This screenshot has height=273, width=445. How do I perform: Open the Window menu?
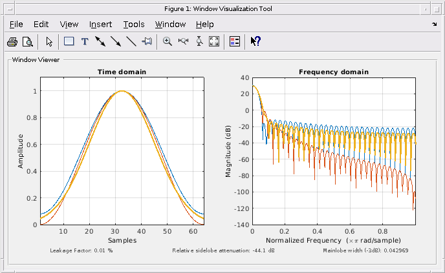click(170, 25)
